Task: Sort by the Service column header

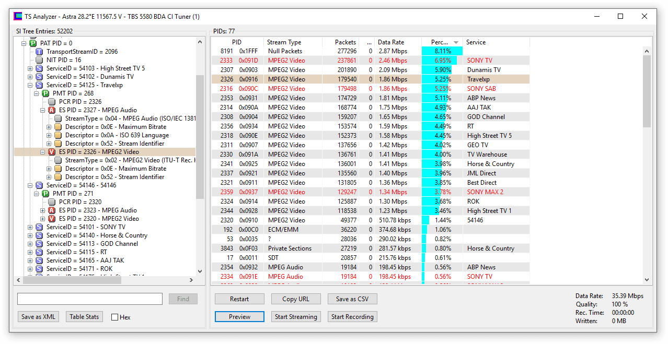Action: (x=496, y=42)
